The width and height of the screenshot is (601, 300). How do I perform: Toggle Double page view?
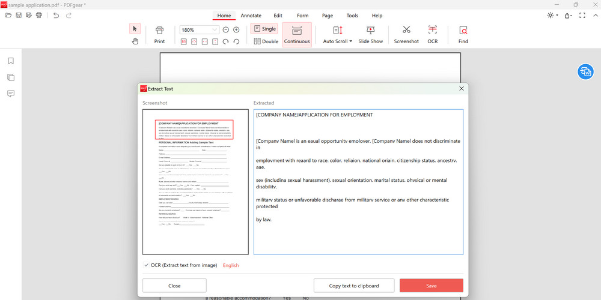pyautogui.click(x=266, y=41)
